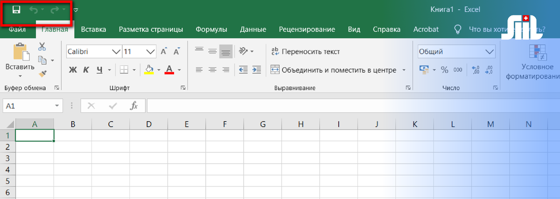This screenshot has height=199, width=560.
Task: Click Переносить текст wrap text button
Action: [305, 52]
